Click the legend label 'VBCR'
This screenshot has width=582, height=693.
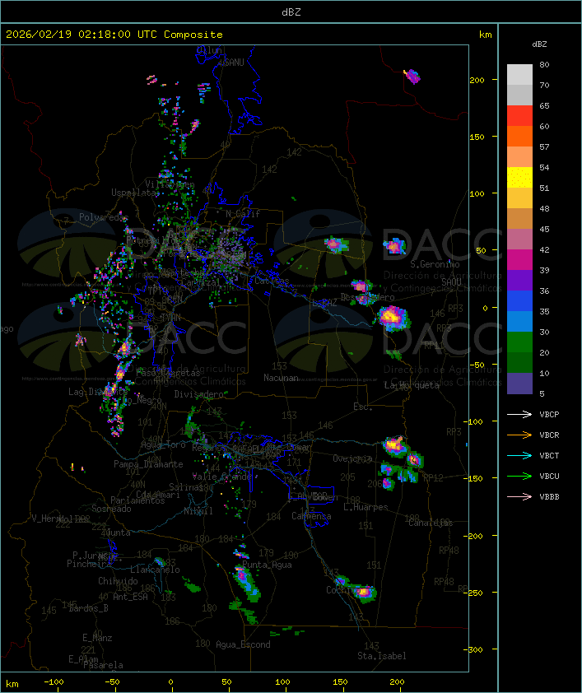pyautogui.click(x=549, y=435)
